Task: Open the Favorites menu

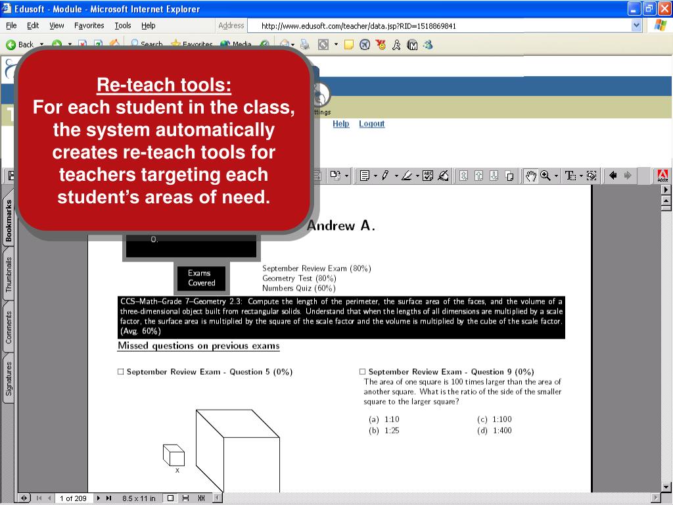Action: coord(89,26)
